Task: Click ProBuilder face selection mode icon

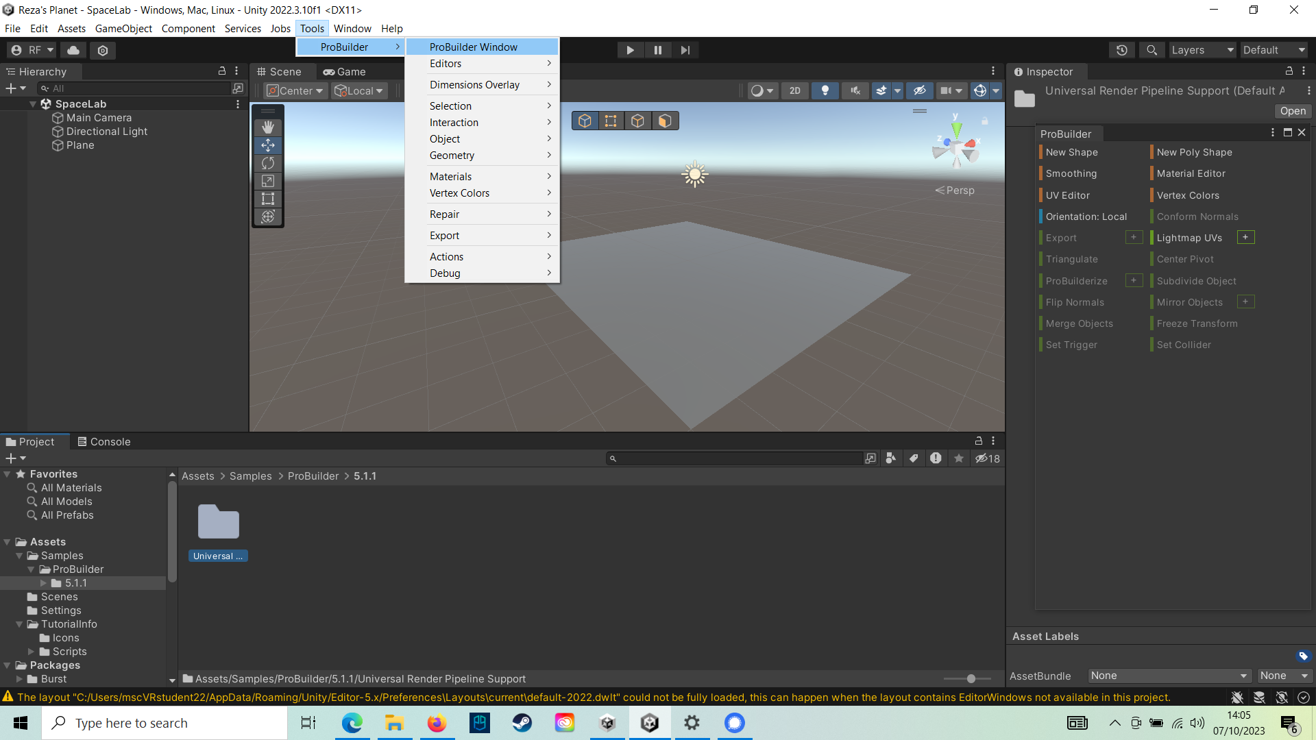Action: (664, 121)
